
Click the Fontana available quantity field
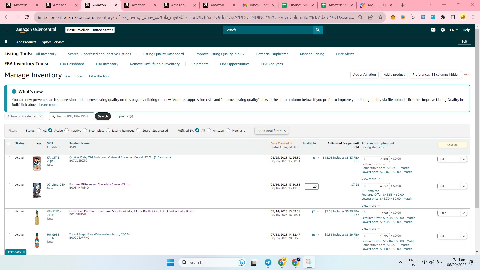coord(311,186)
